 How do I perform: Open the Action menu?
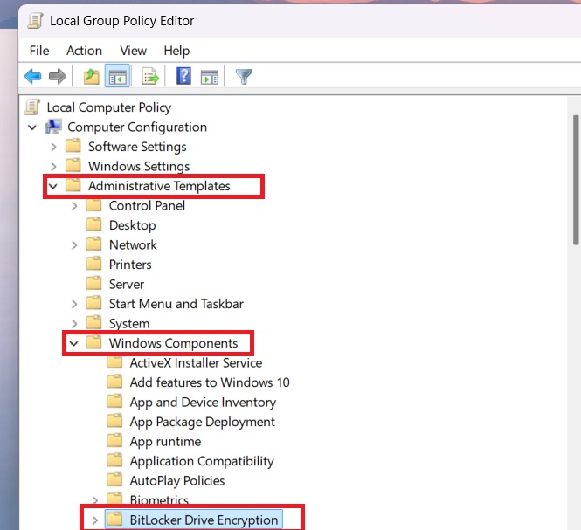click(84, 51)
